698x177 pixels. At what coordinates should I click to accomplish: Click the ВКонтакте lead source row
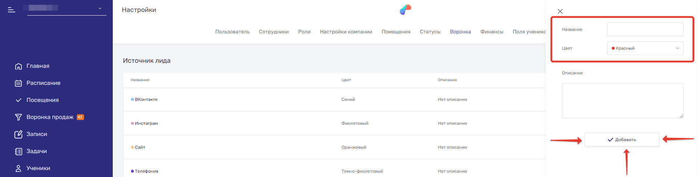click(146, 99)
